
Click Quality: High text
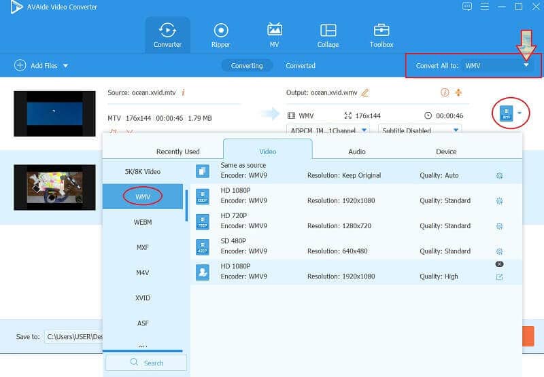click(x=439, y=276)
